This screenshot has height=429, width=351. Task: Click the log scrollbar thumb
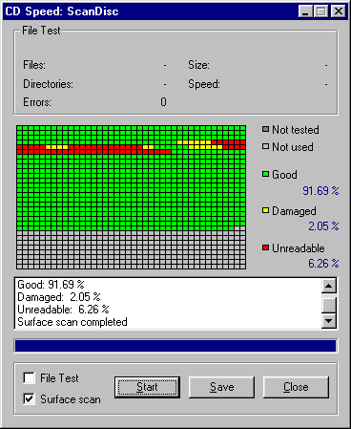coord(329,305)
